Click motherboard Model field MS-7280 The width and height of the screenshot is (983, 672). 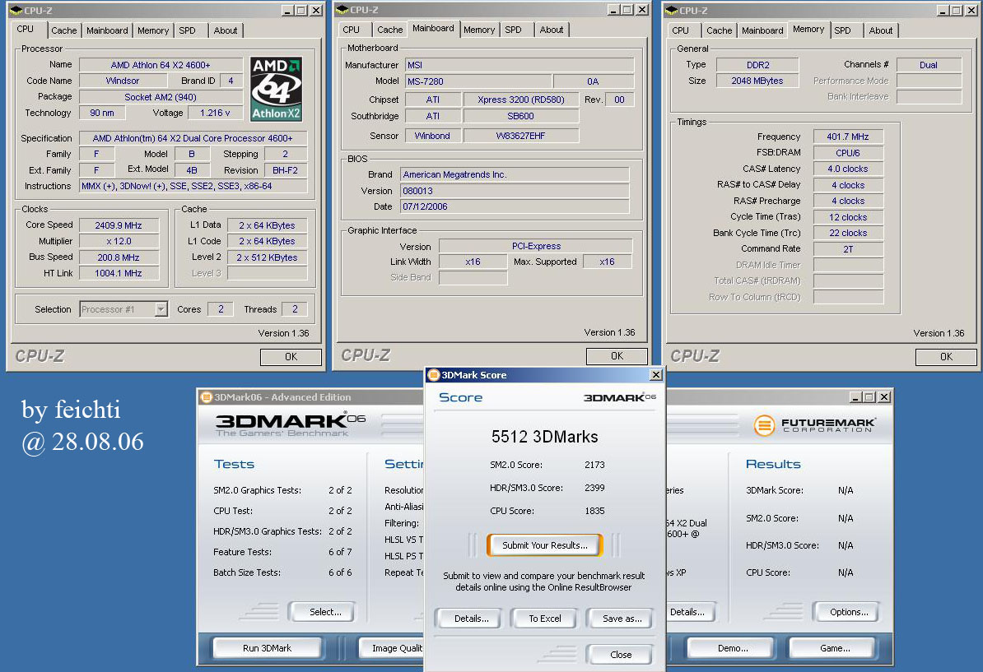click(x=478, y=81)
